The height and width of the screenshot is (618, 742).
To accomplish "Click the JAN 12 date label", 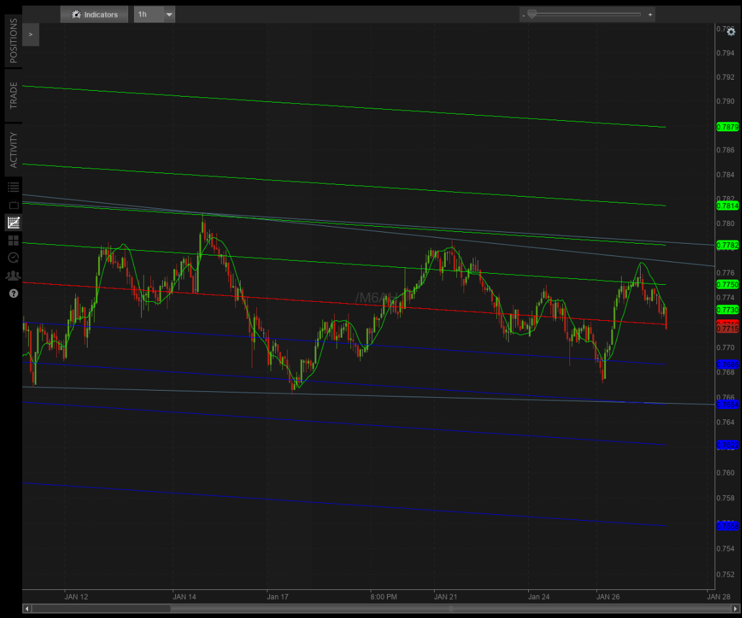I will pos(76,596).
